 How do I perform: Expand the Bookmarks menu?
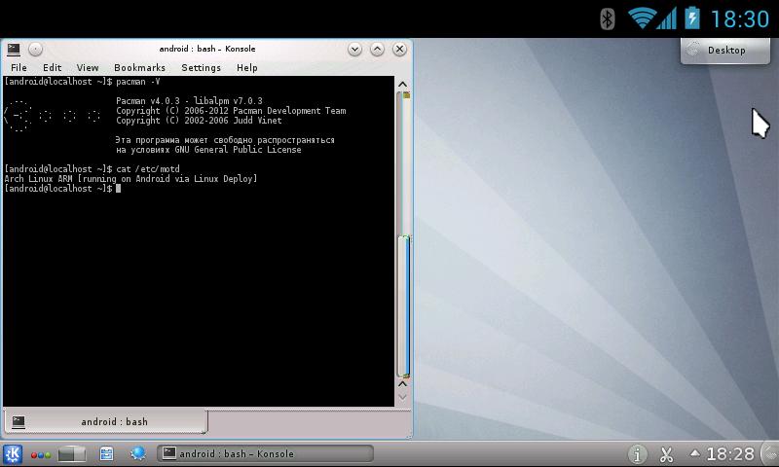(139, 68)
